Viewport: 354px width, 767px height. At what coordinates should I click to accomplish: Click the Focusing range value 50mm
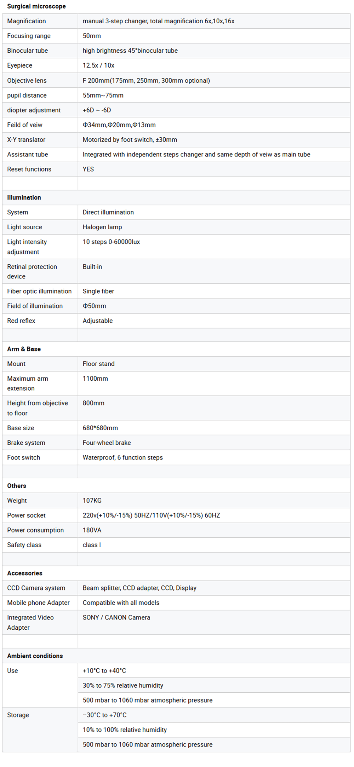coord(92,36)
